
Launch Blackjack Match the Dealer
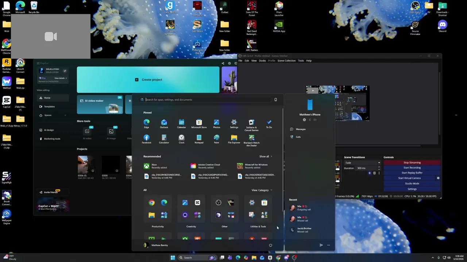tap(251, 140)
